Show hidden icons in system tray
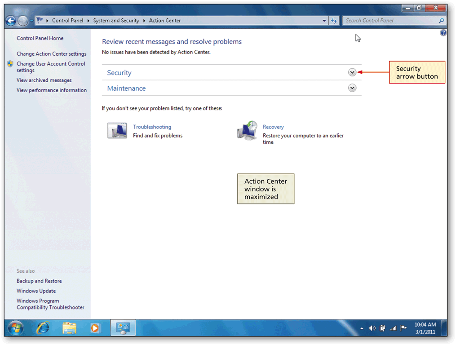 click(x=362, y=328)
